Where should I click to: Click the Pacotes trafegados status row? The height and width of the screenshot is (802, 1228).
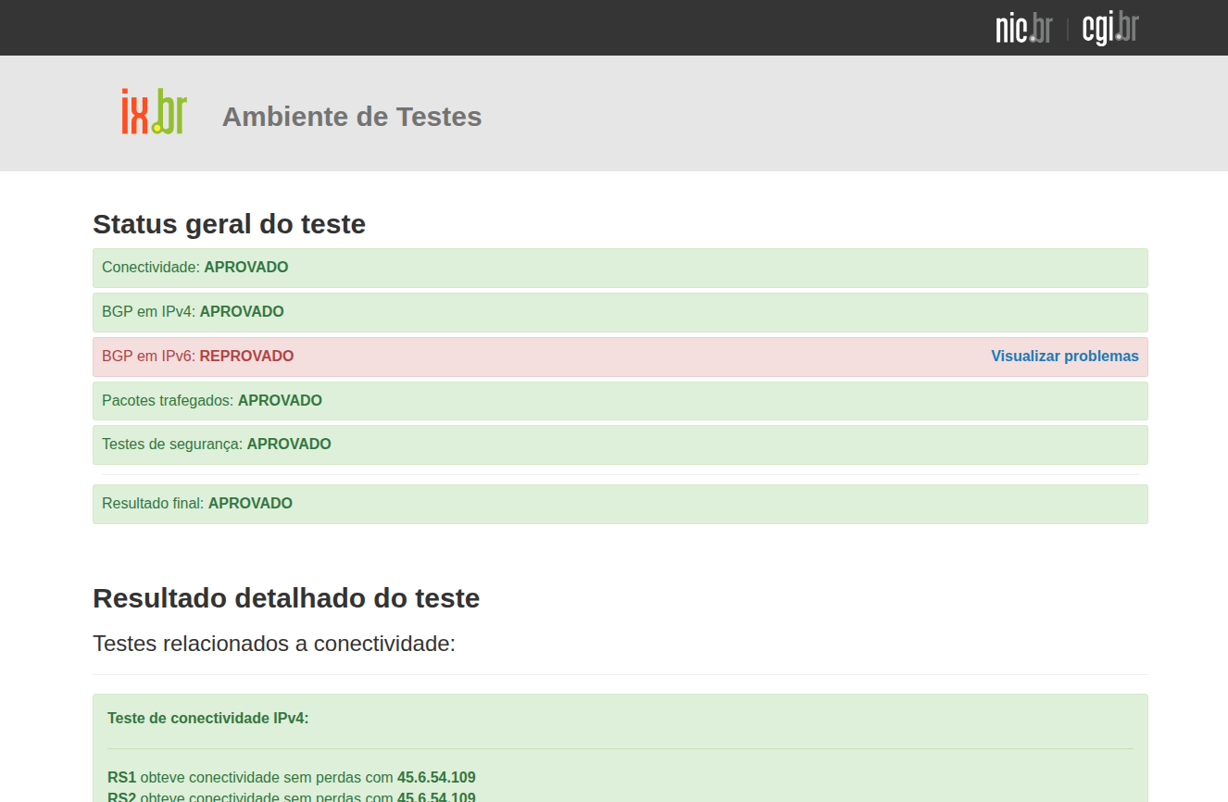620,401
